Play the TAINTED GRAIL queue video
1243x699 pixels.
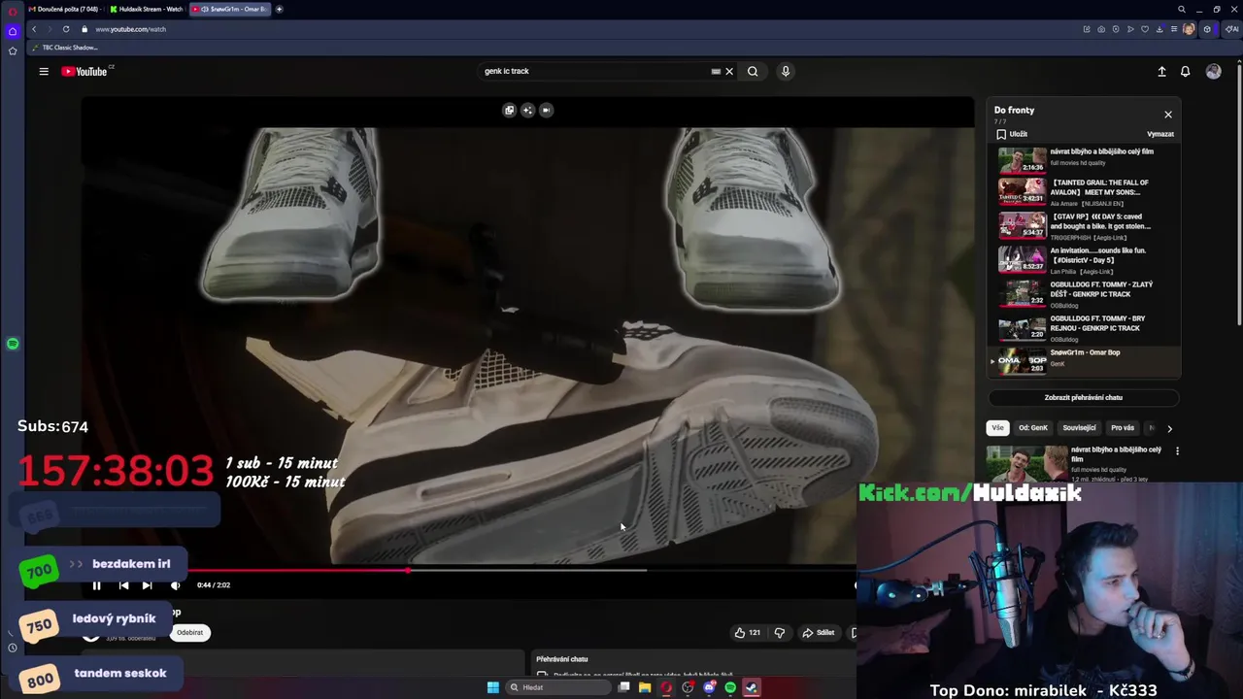[1086, 192]
